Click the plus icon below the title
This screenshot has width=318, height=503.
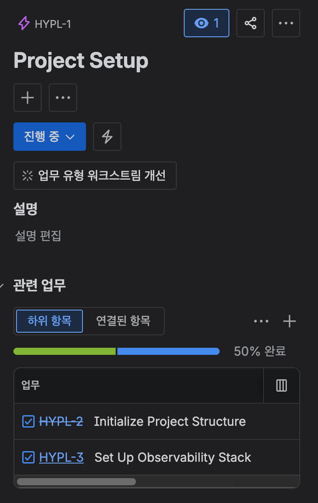pos(27,97)
